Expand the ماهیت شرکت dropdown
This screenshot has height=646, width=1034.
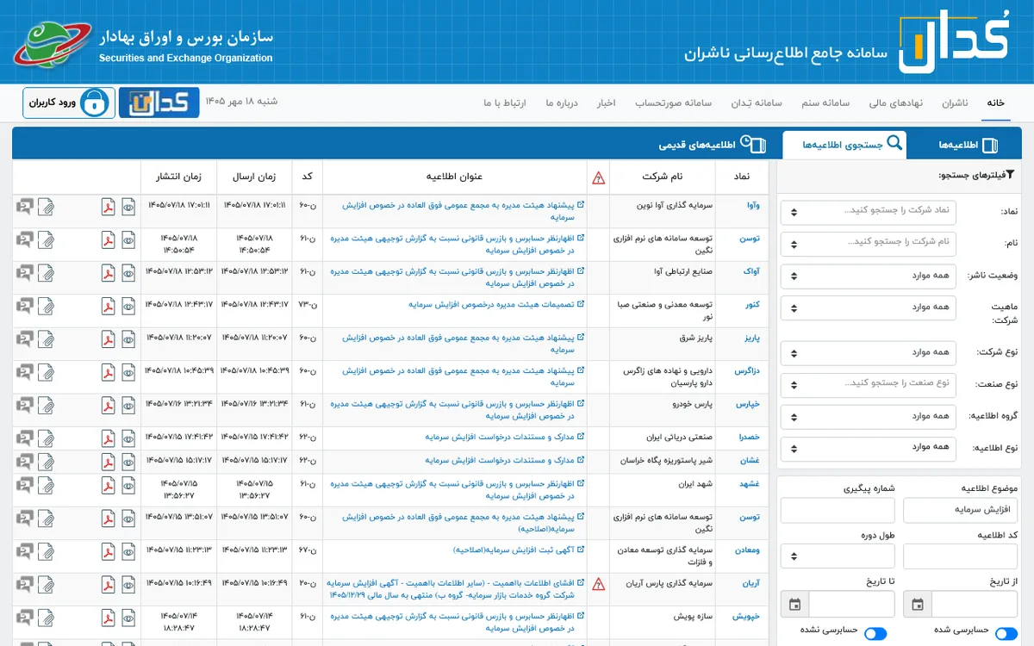tap(869, 307)
